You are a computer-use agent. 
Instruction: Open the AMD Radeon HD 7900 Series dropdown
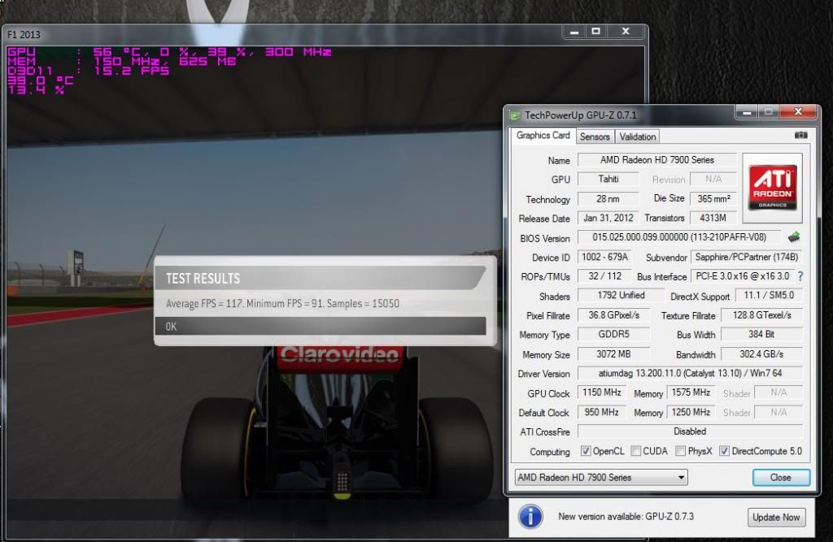pos(600,478)
